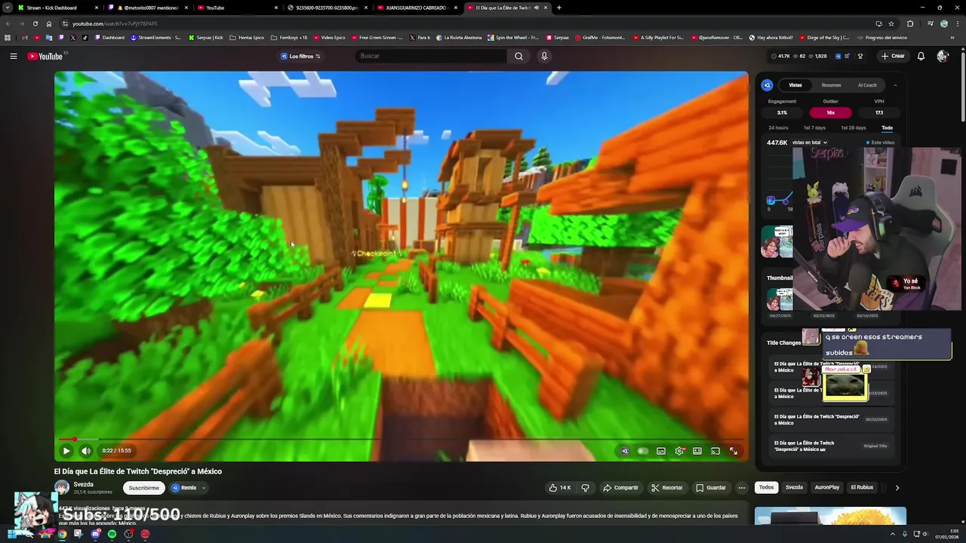Click the Outlier 16x score badge
The height and width of the screenshot is (543, 966).
(x=830, y=112)
